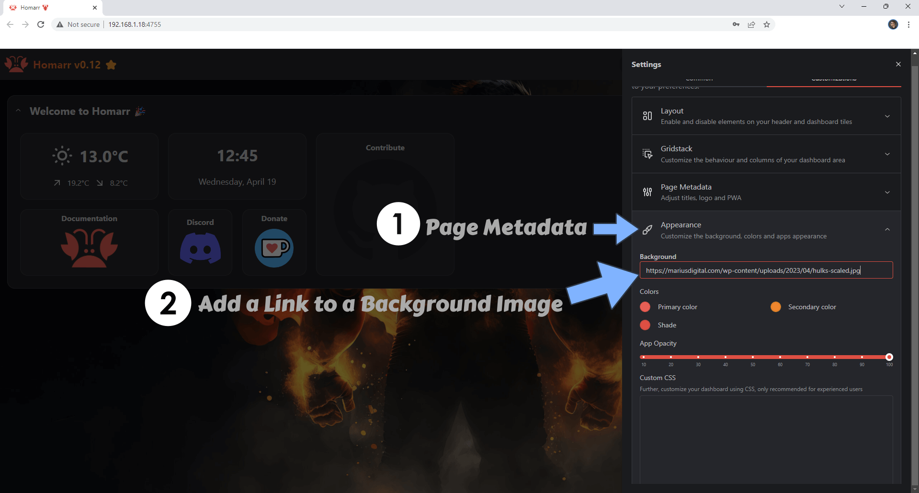Image resolution: width=919 pixels, height=493 pixels.
Task: Reload the browser page
Action: tap(41, 24)
